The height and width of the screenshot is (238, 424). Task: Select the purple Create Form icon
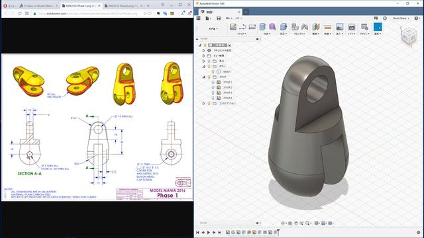[272, 26]
